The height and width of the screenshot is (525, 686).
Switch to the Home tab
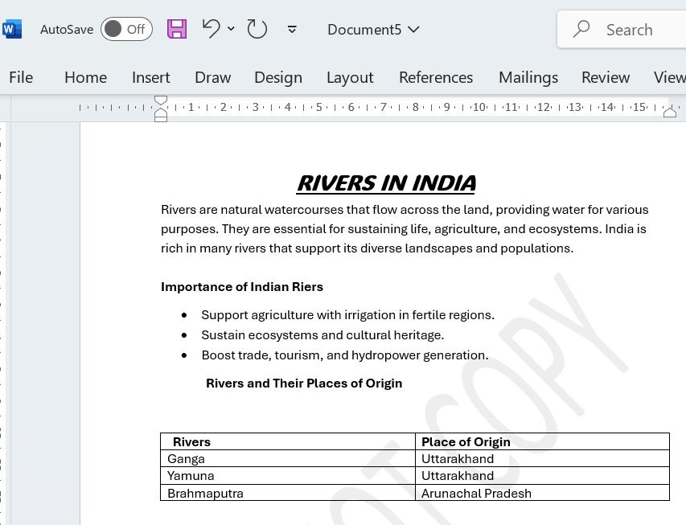point(86,77)
